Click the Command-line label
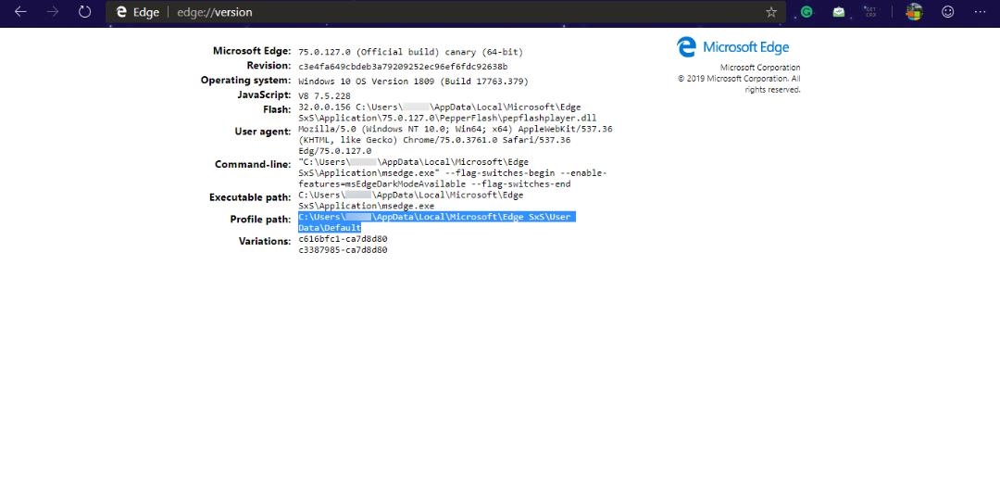The height and width of the screenshot is (504, 1000). point(253,165)
